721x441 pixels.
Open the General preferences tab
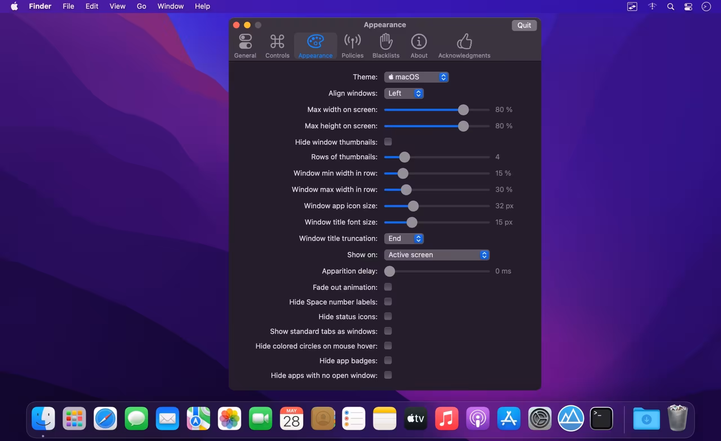(x=245, y=46)
